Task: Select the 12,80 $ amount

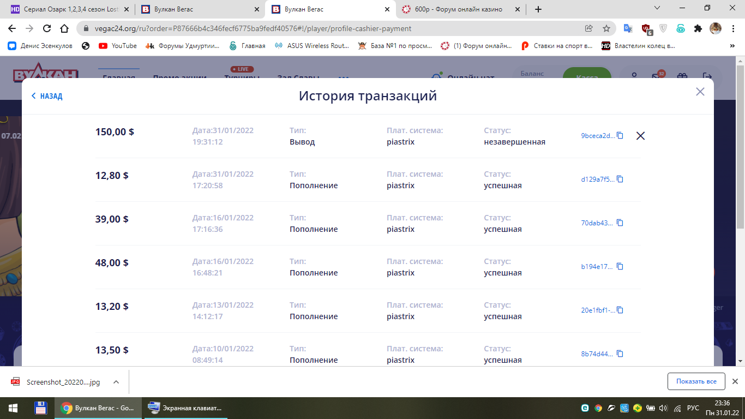Action: (x=112, y=176)
